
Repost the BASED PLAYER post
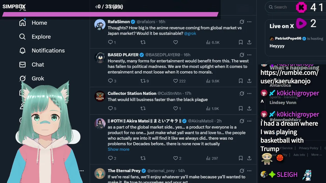[x=143, y=81]
